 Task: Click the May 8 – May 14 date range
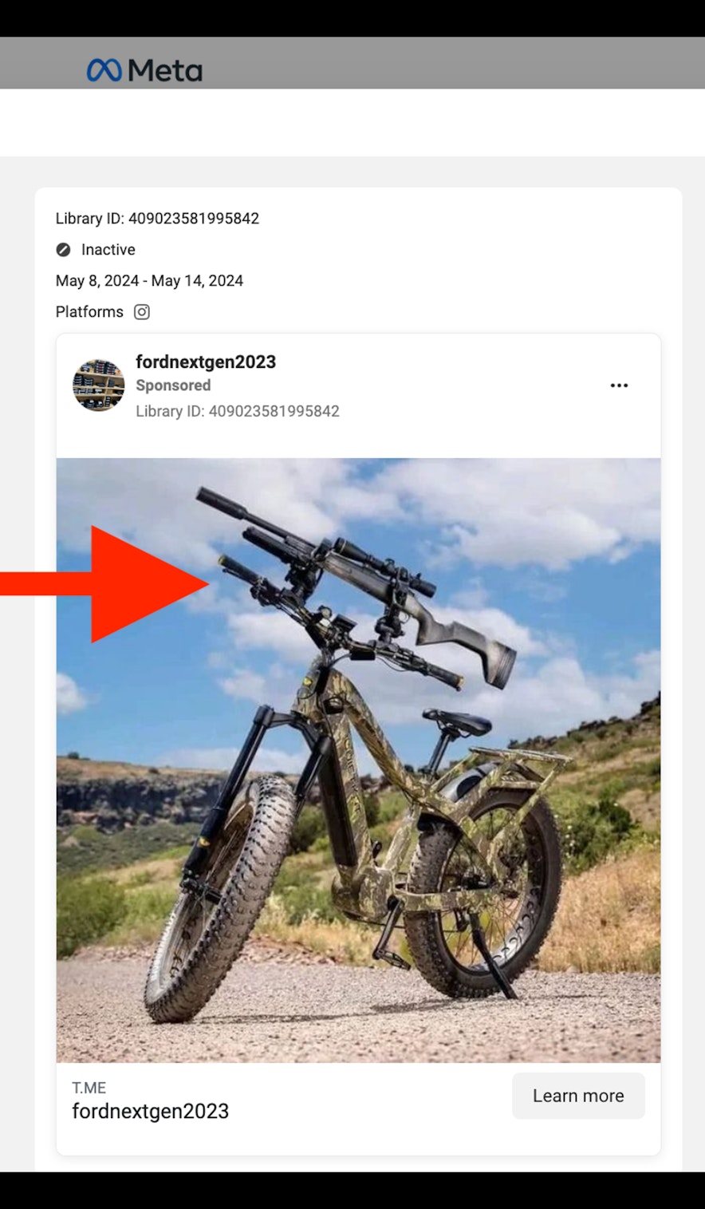tap(149, 281)
